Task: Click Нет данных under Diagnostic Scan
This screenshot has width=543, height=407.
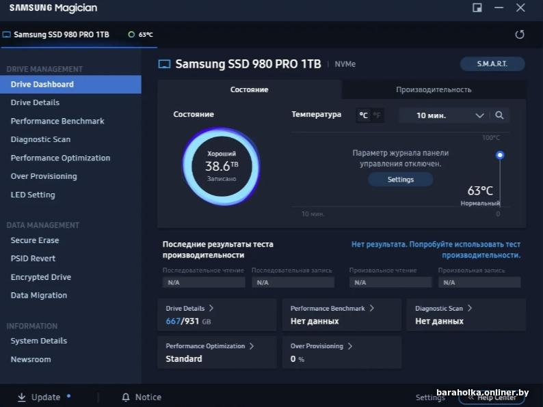Action: click(x=439, y=321)
